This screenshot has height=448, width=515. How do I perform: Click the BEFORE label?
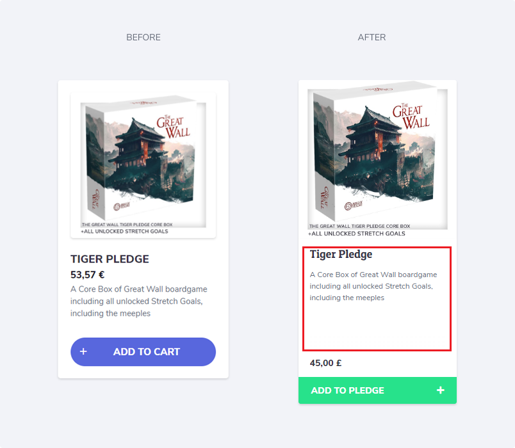[143, 37]
